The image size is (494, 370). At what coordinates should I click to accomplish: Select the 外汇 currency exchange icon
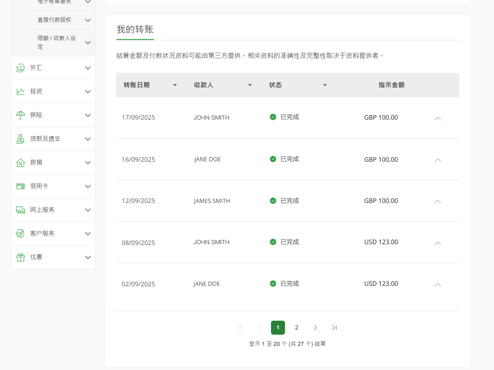pyautogui.click(x=20, y=68)
